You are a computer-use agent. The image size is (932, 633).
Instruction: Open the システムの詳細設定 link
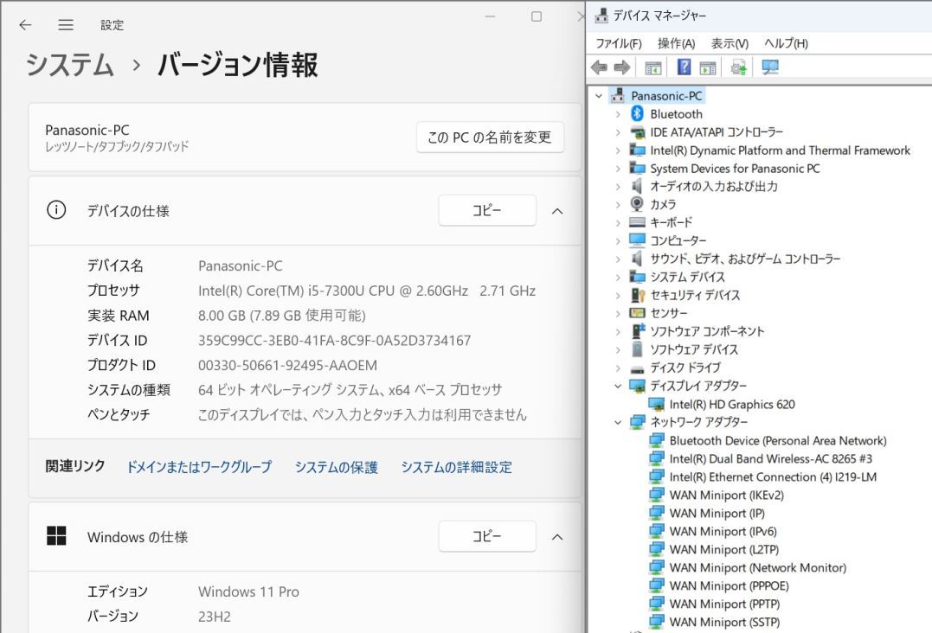pyautogui.click(x=457, y=467)
